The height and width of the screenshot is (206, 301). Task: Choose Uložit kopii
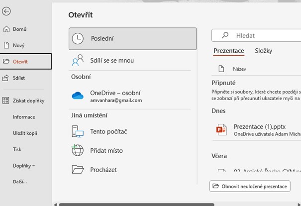pos(26,133)
